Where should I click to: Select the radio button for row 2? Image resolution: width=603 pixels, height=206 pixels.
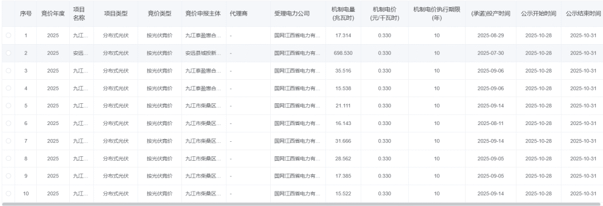[8, 53]
